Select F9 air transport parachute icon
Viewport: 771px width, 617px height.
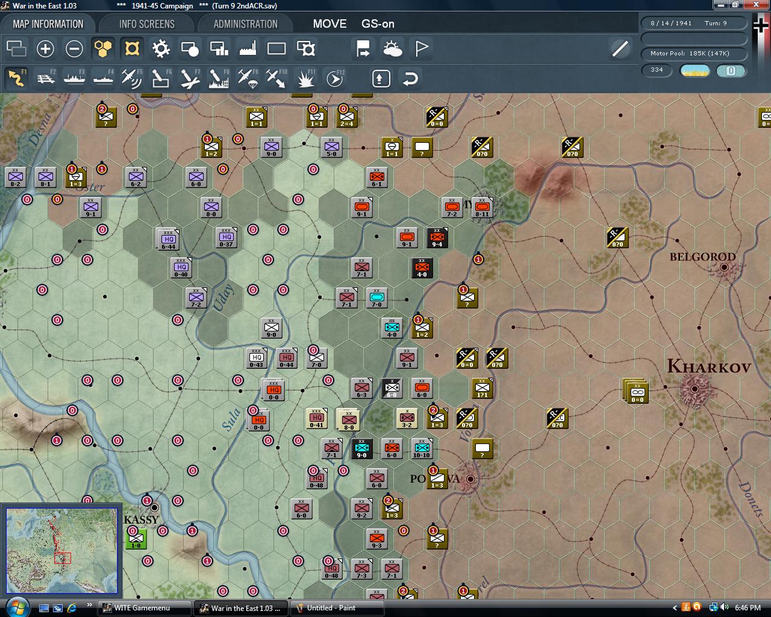tap(248, 78)
